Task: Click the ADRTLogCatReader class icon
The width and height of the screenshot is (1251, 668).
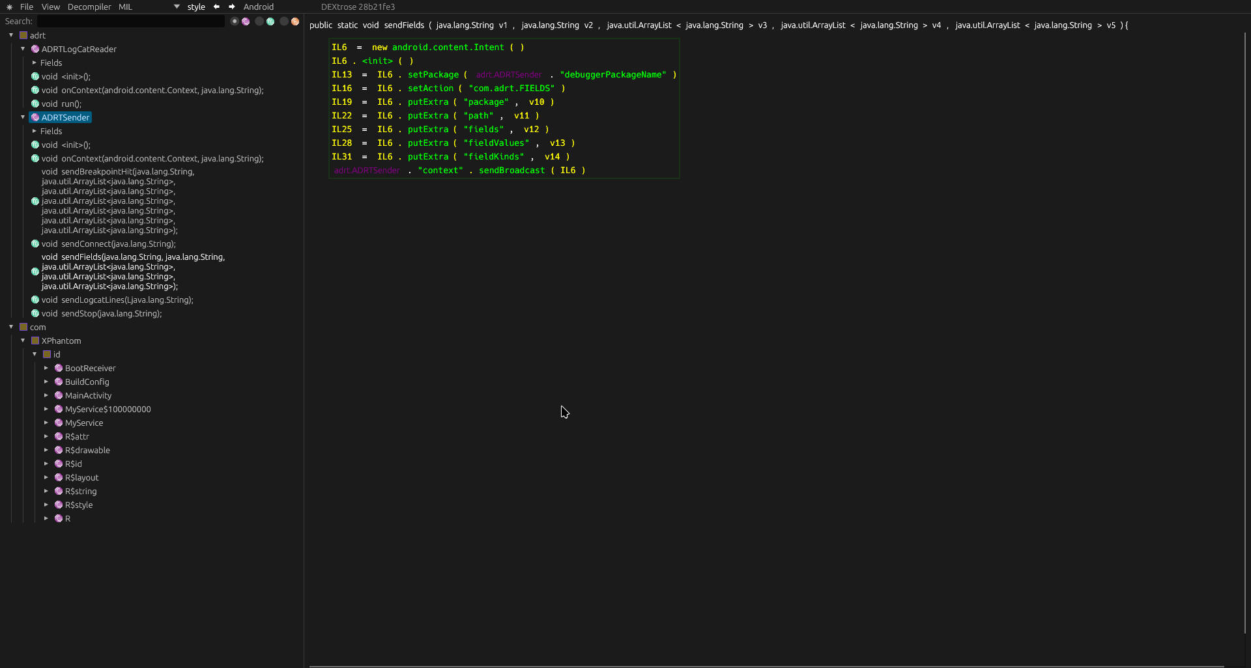Action: tap(35, 49)
